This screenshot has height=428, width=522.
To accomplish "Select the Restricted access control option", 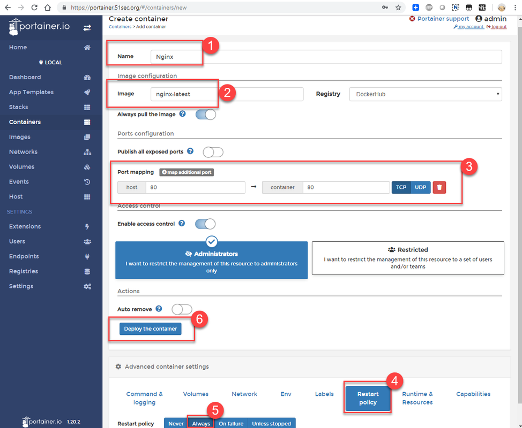I will [x=408, y=258].
